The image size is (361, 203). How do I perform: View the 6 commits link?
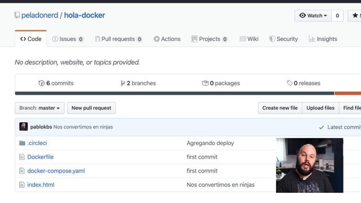tap(60, 83)
